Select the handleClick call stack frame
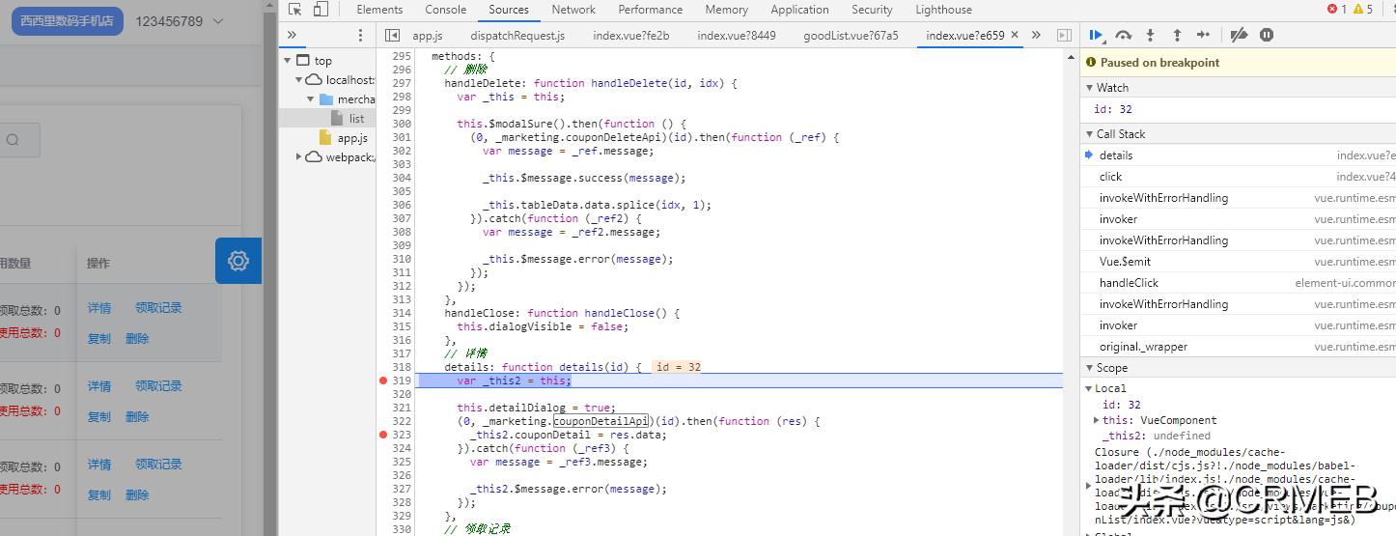The height and width of the screenshot is (536, 1396). tap(1129, 283)
